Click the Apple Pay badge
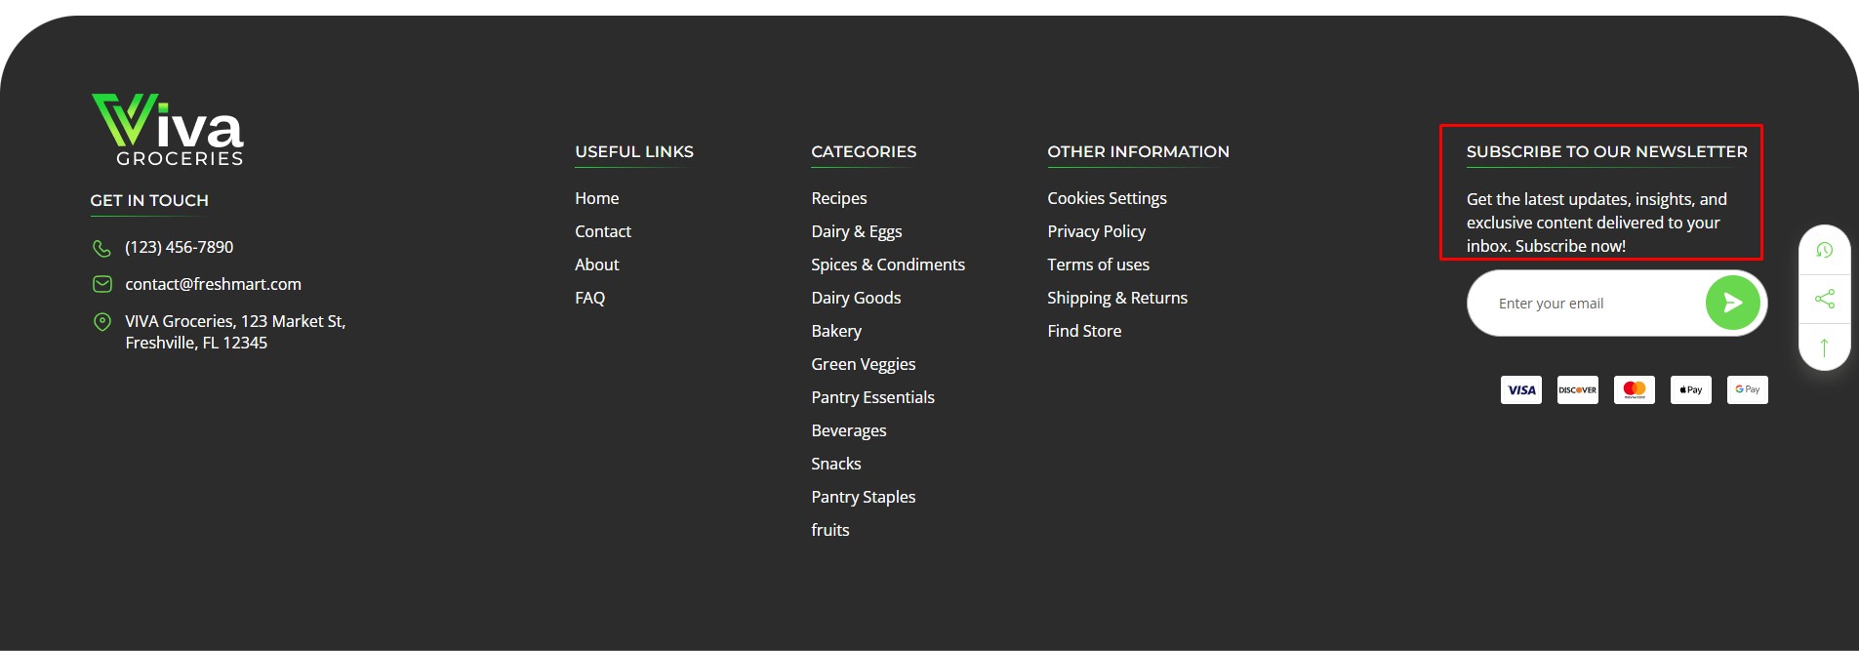 click(1690, 389)
